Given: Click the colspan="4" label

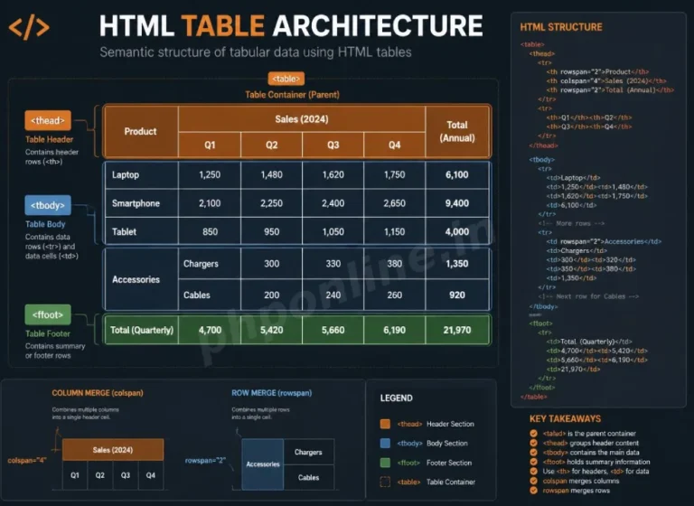Looking at the screenshot, I should click(27, 461).
